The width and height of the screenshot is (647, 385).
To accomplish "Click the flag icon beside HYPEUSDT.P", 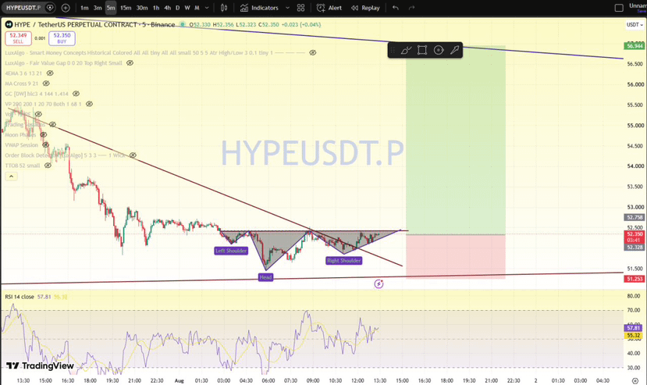I will (50, 8).
